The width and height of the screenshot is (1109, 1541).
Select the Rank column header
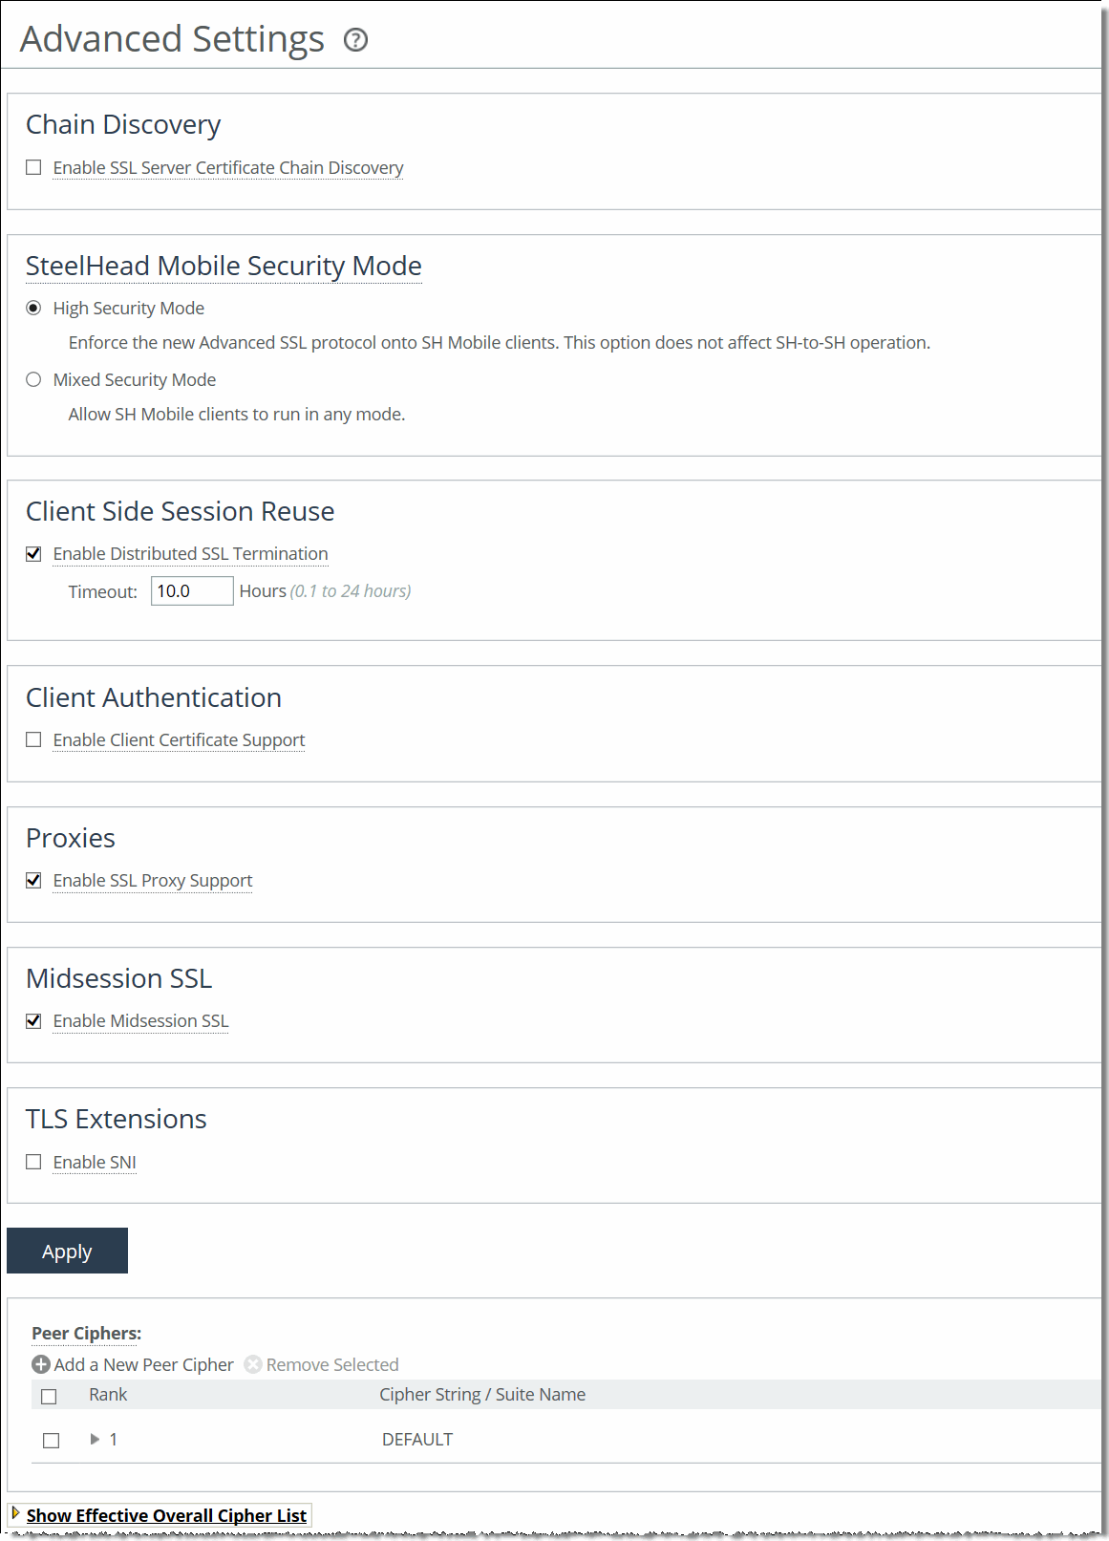[x=108, y=1395]
